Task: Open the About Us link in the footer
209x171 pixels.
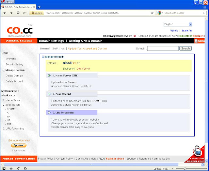Action: 8,159
